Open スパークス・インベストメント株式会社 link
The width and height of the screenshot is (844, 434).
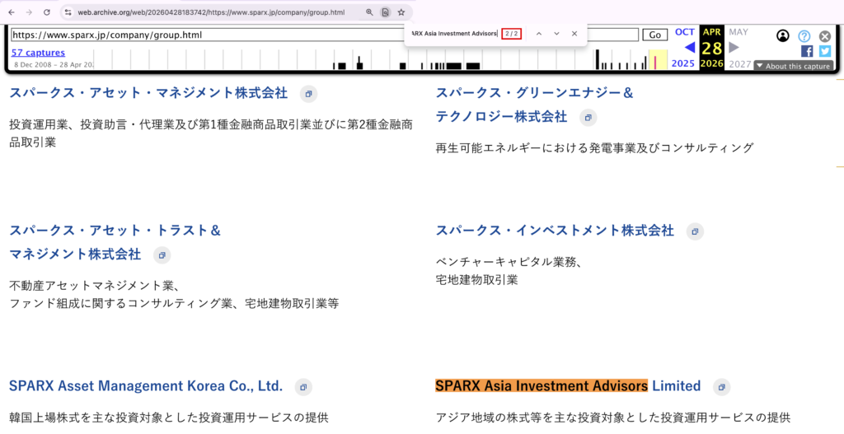[x=555, y=231]
